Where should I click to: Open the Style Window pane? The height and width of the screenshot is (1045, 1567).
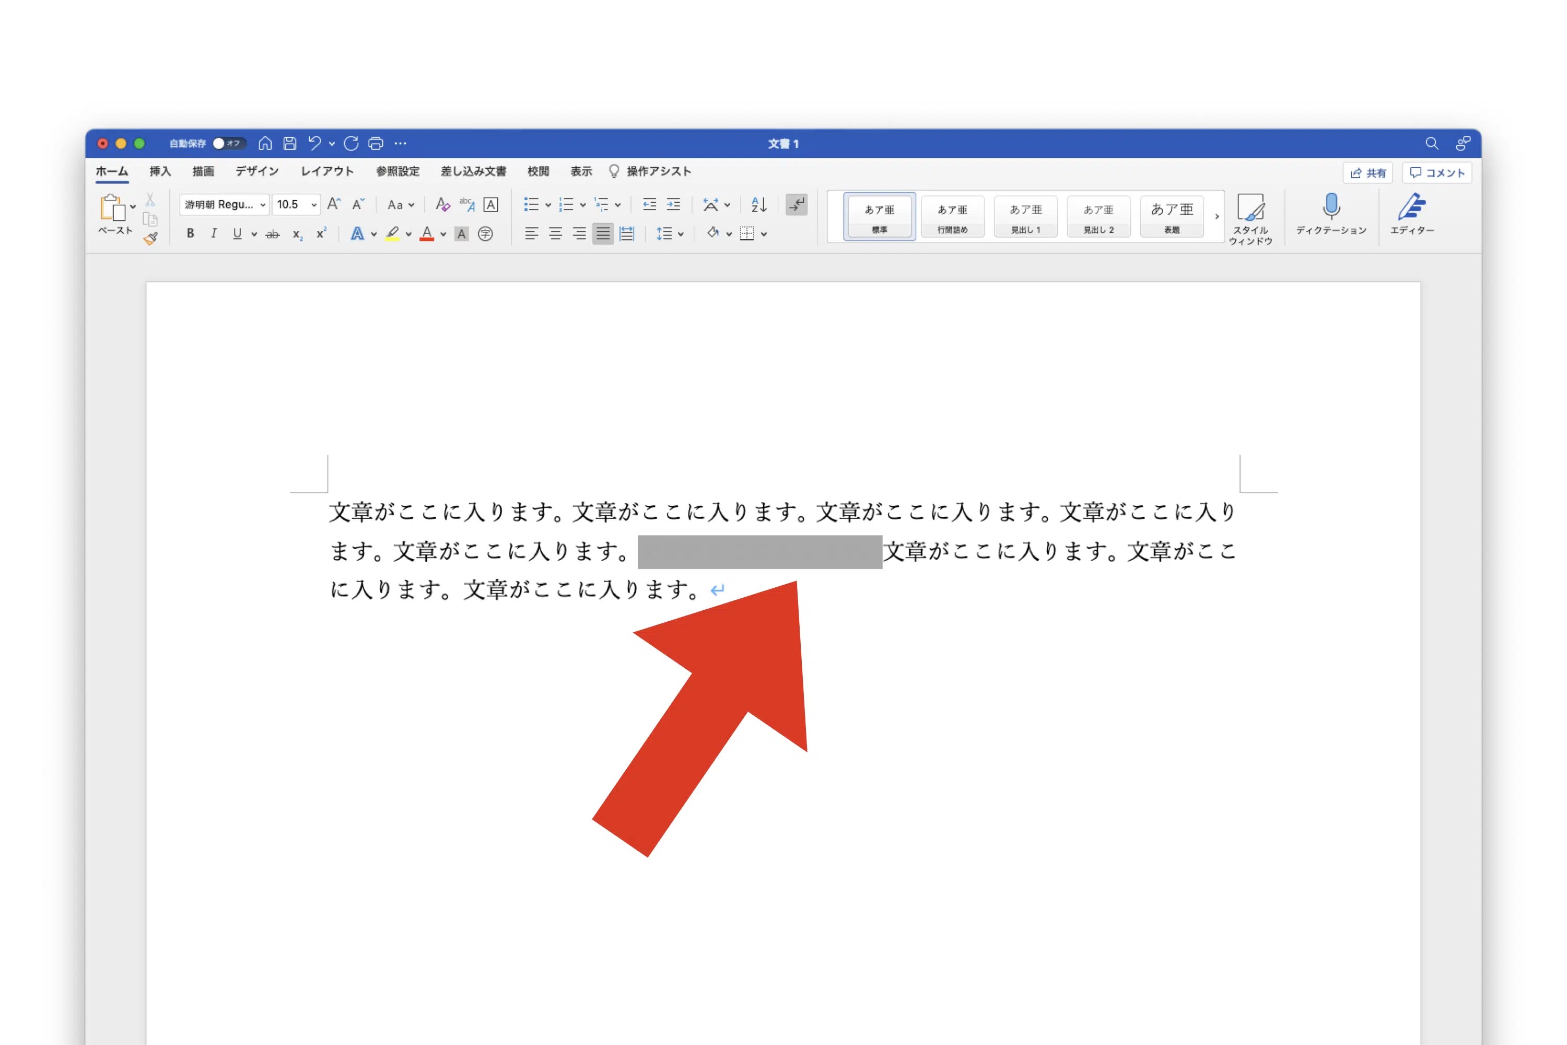1250,219
